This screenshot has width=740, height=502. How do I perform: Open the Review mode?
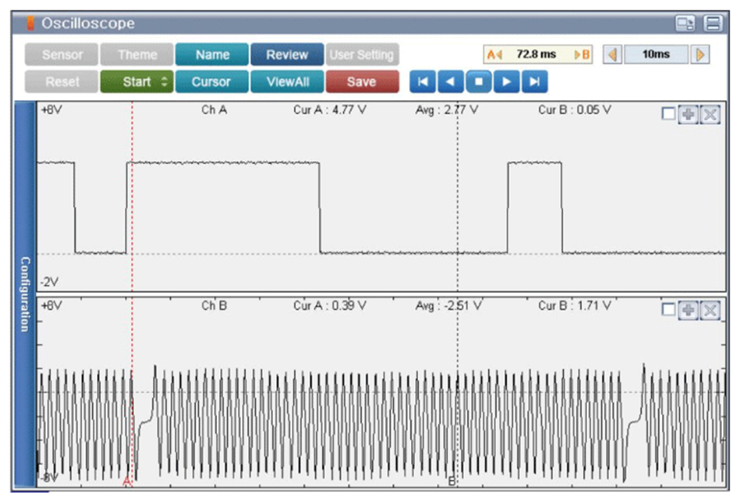pos(286,55)
